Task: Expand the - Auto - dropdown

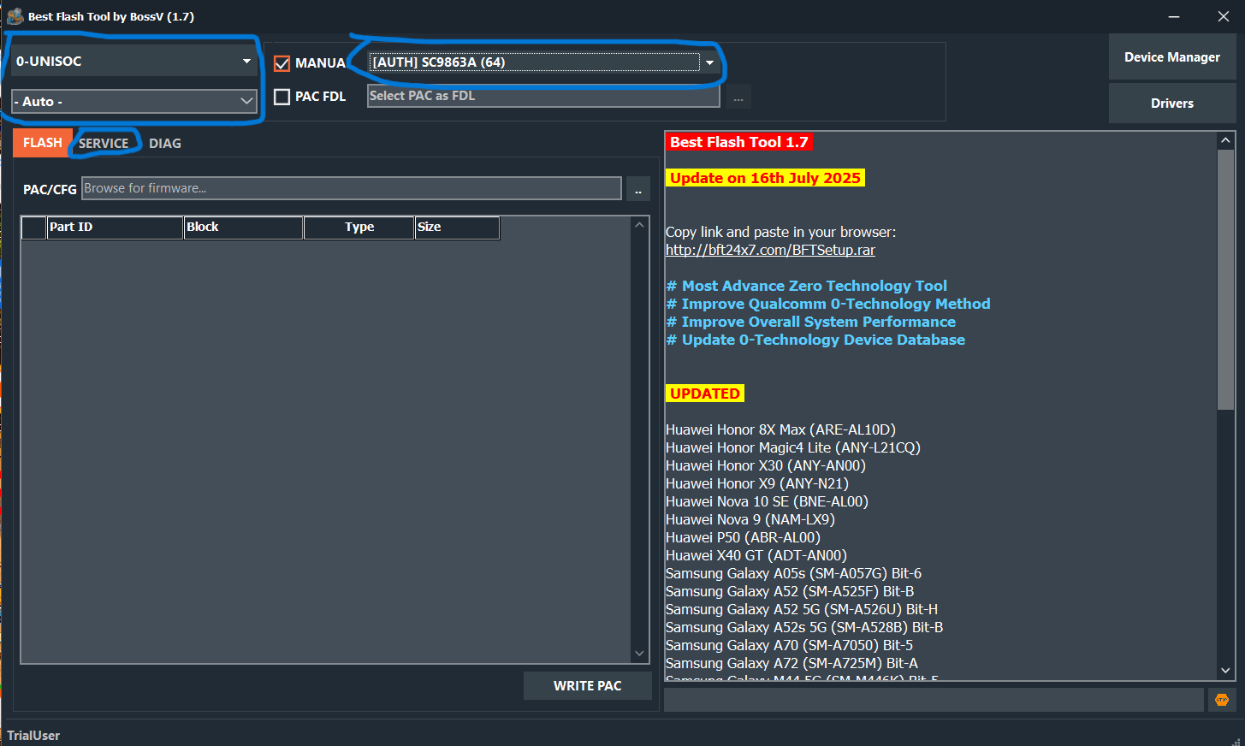Action: [x=134, y=102]
